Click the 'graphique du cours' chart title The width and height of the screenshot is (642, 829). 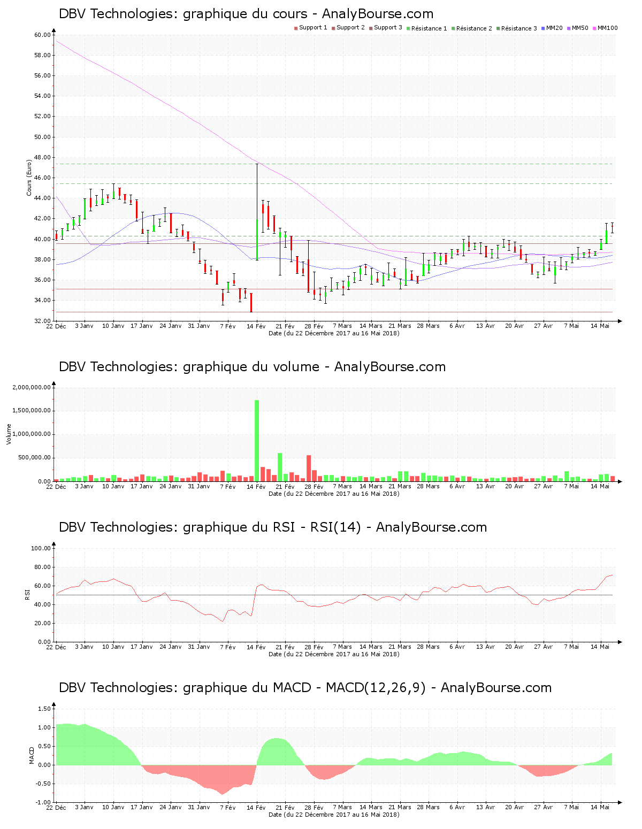246,14
